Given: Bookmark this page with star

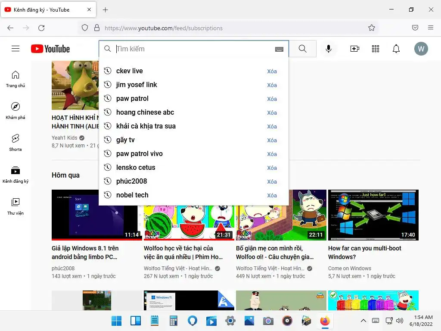Looking at the screenshot, I should (372, 28).
